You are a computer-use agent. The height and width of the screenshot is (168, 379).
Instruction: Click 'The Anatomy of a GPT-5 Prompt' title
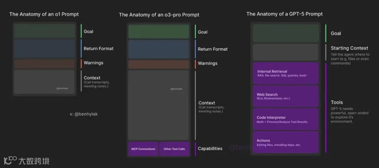coord(285,14)
